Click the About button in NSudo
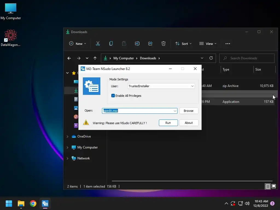280x210 pixels. tap(189, 123)
